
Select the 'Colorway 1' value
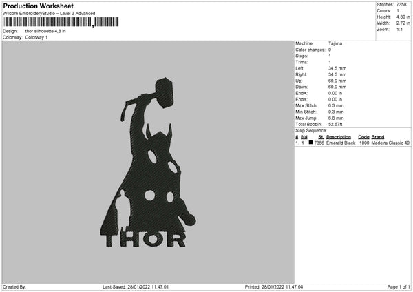(x=36, y=37)
